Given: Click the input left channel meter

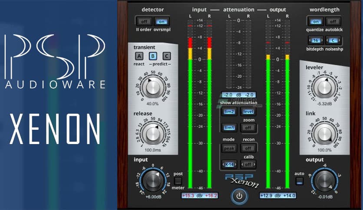Looking at the screenshot, I should [190, 104].
